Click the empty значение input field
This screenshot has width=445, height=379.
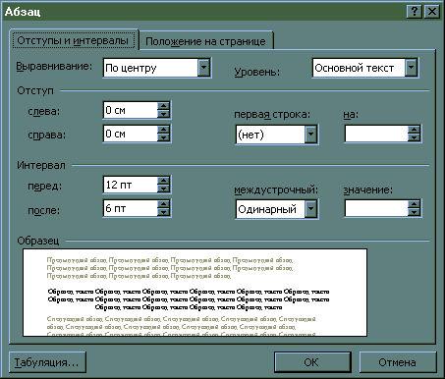pyautogui.click(x=376, y=208)
